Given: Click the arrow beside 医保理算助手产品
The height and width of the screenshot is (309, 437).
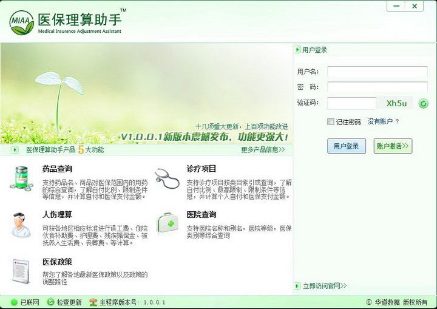Looking at the screenshot, I should pos(15,150).
